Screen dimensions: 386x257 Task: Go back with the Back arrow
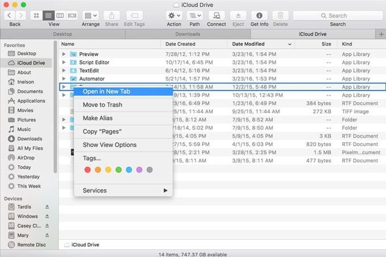point(9,15)
